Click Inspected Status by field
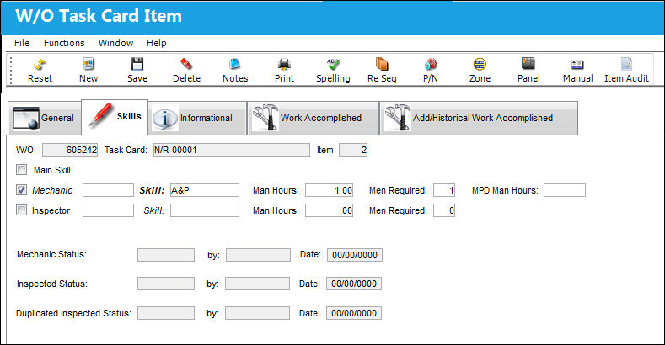The image size is (665, 345). pos(257,284)
